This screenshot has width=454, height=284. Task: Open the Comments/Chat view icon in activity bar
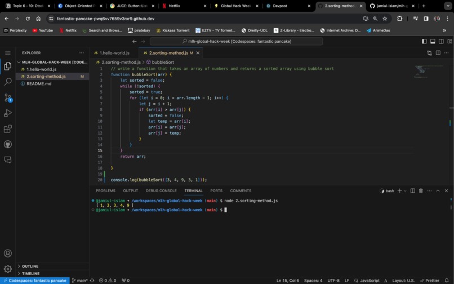pos(8,159)
